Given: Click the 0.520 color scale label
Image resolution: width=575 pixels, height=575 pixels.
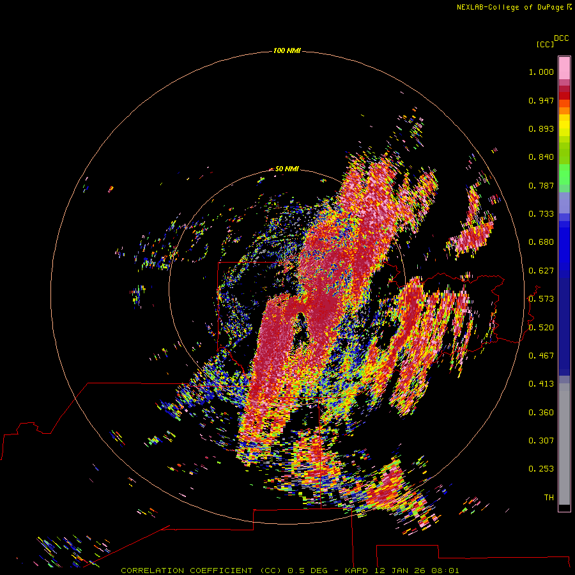Looking at the screenshot, I should 541,328.
